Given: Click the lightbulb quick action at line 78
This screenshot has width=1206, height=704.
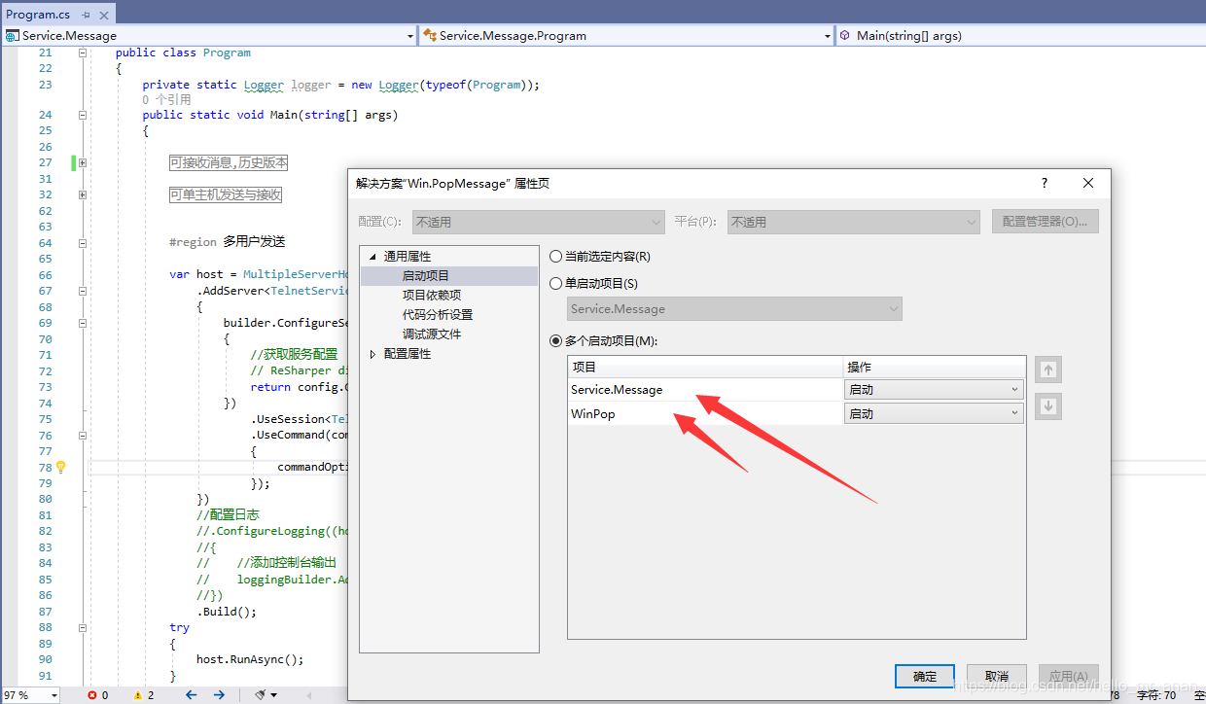Looking at the screenshot, I should coord(60,467).
